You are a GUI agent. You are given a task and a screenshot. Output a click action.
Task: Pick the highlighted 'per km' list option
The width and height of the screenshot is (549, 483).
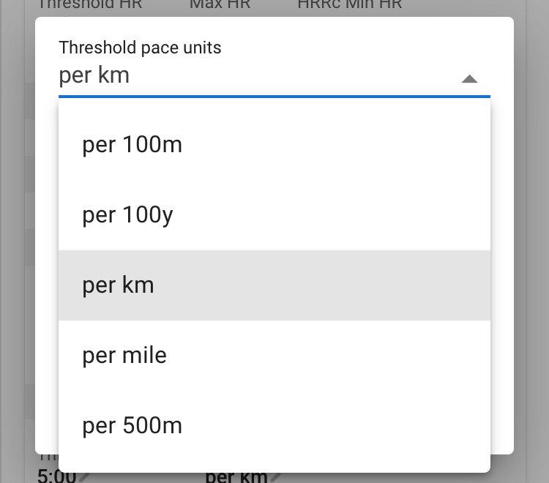pyautogui.click(x=119, y=285)
